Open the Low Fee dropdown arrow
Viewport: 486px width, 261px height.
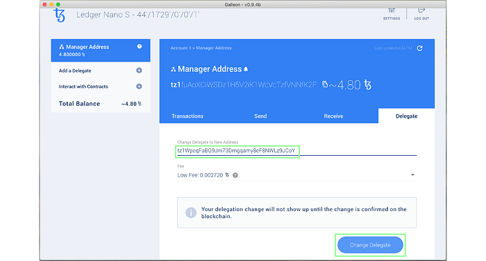pyautogui.click(x=412, y=174)
